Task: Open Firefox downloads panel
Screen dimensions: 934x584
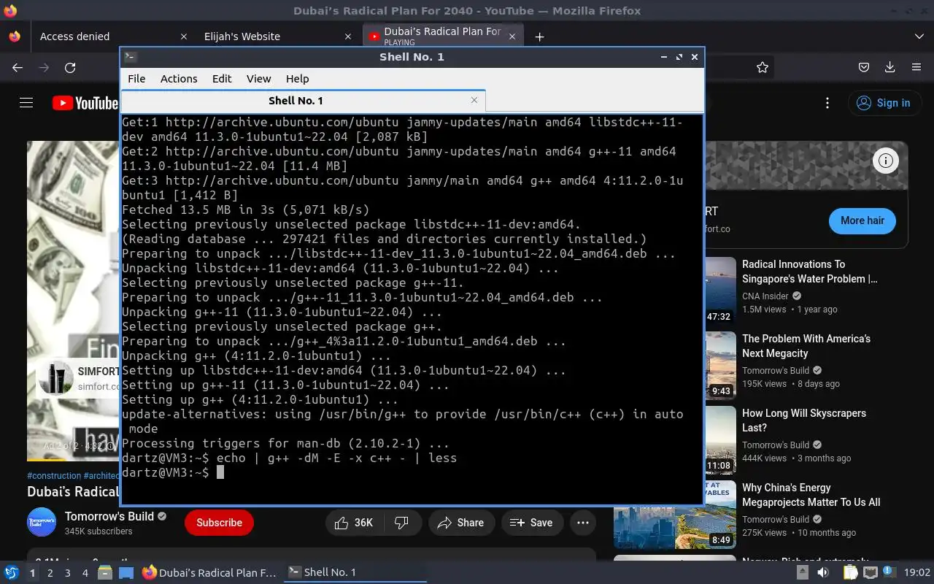Action: (x=889, y=67)
